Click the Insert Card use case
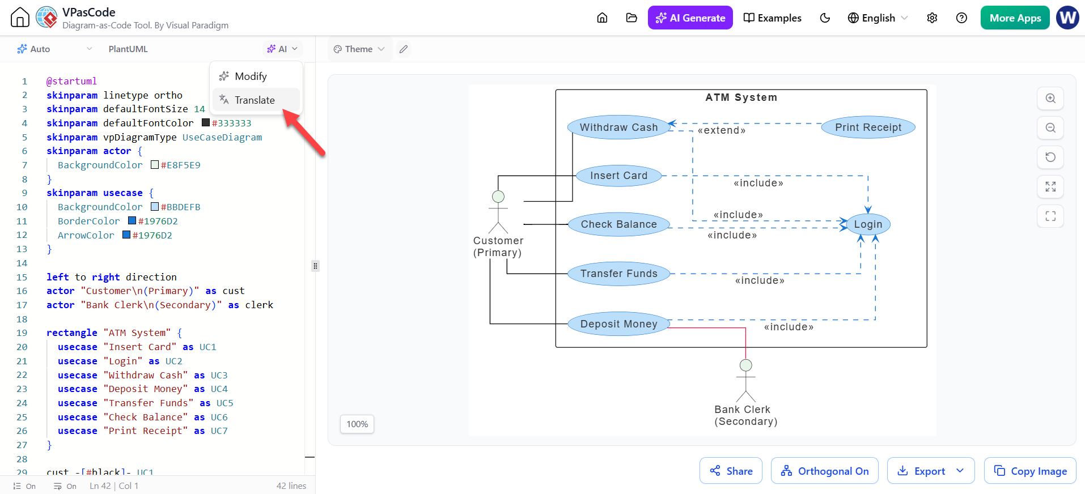This screenshot has width=1085, height=494. coord(618,176)
